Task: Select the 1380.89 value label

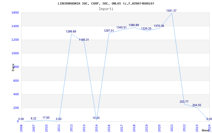Action: pyautogui.click(x=134, y=25)
